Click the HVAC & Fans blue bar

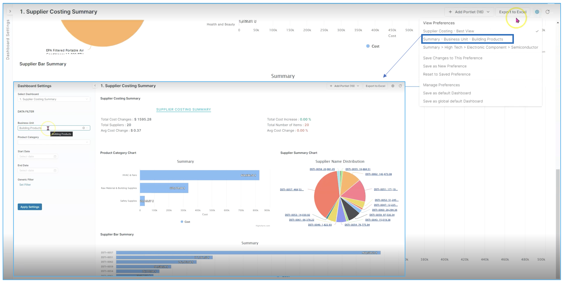199,175
